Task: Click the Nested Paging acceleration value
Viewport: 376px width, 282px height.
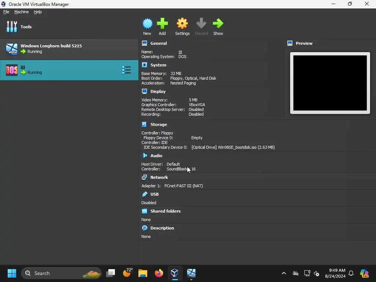Action: click(x=183, y=83)
